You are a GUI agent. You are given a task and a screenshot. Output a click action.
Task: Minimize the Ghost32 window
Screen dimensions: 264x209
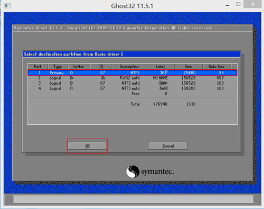click(x=228, y=5)
